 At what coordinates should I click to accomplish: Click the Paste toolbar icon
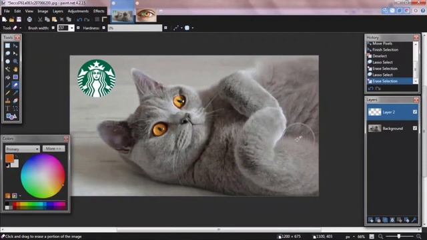coord(55,19)
